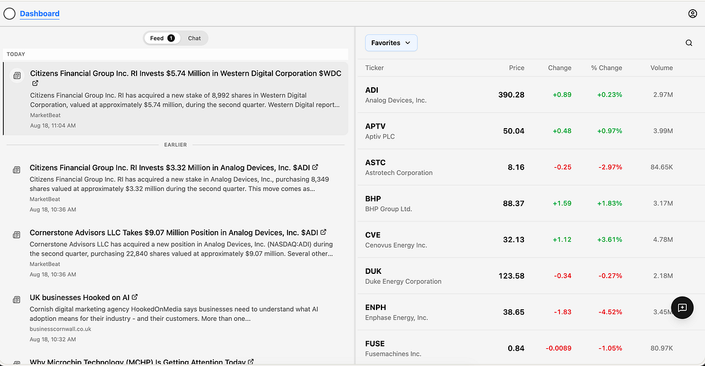Open external link icon for Microchip Technology article
705x366 pixels.
tap(251, 362)
